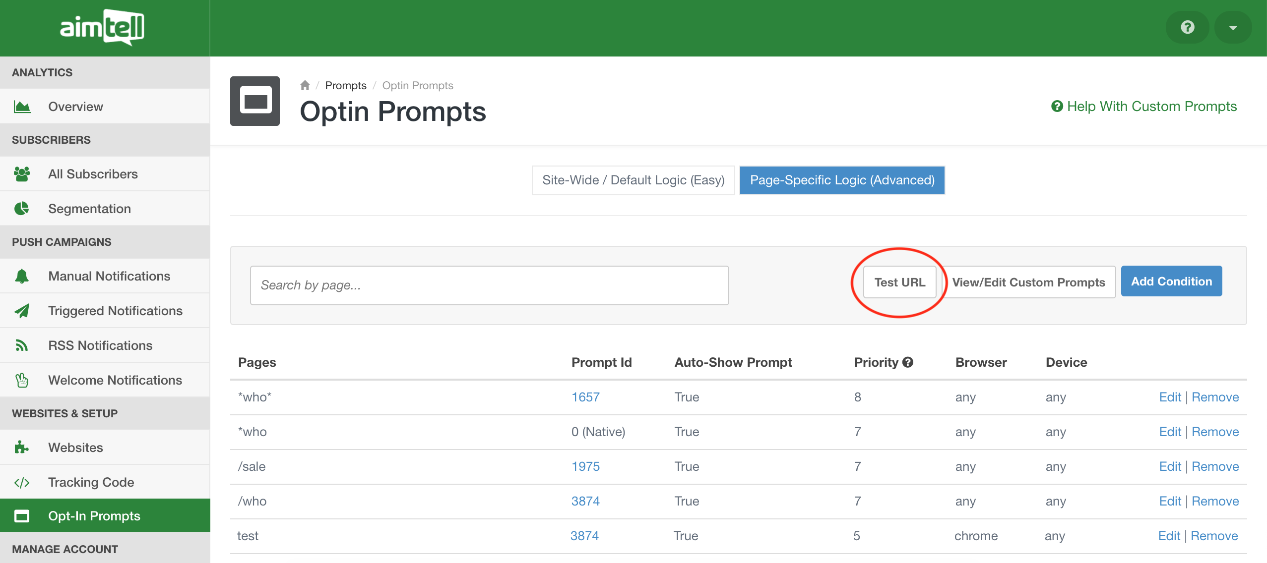Click the Segmentation pie chart icon
Viewport: 1267px width, 563px height.
pos(22,209)
